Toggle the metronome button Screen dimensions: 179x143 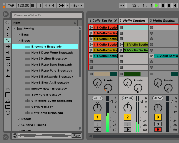pos(61,6)
